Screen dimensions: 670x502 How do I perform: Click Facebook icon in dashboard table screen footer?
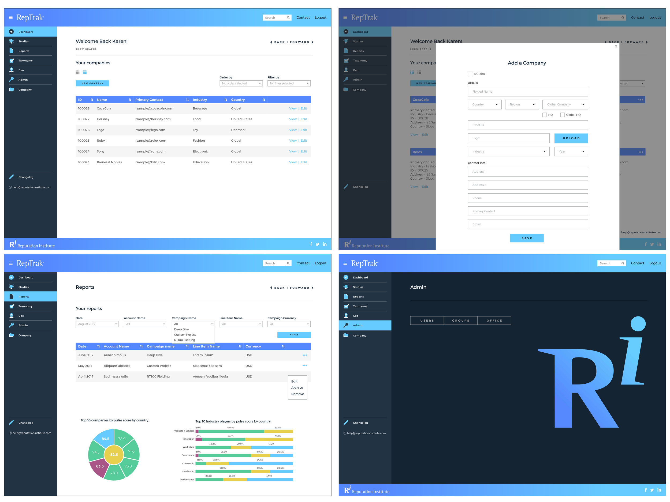pyautogui.click(x=311, y=244)
